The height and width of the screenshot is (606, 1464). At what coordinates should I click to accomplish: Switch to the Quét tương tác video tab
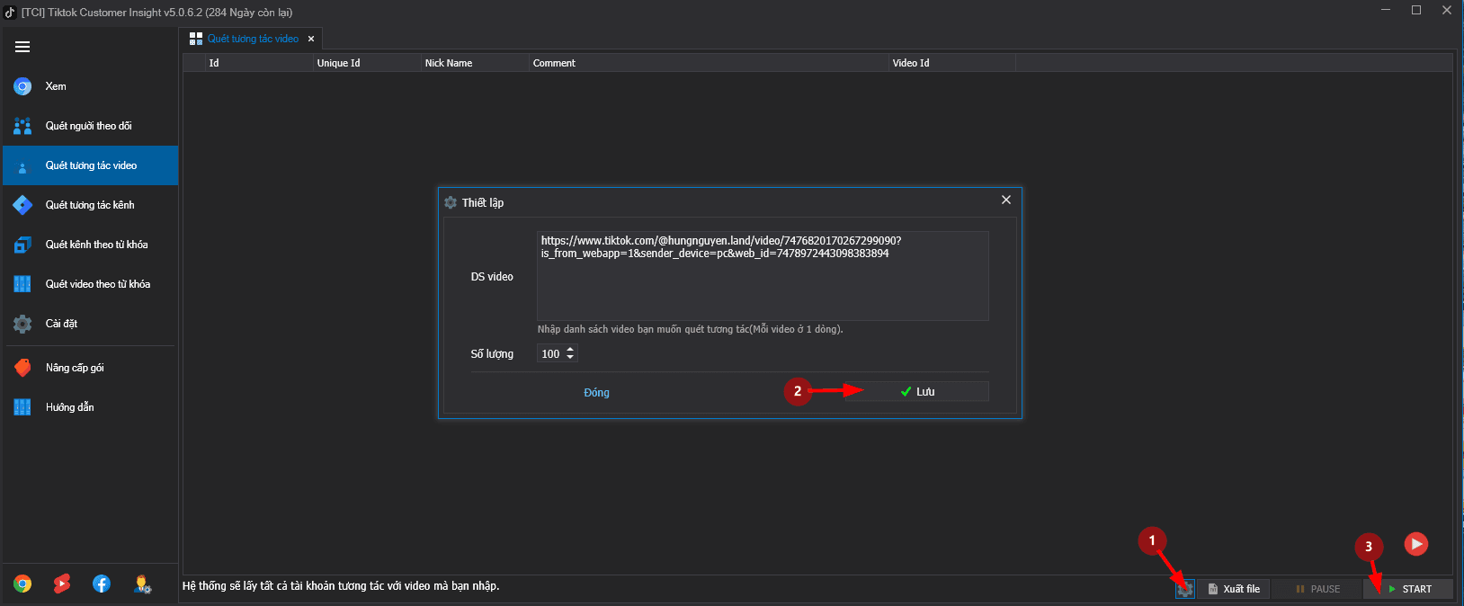[x=253, y=39]
